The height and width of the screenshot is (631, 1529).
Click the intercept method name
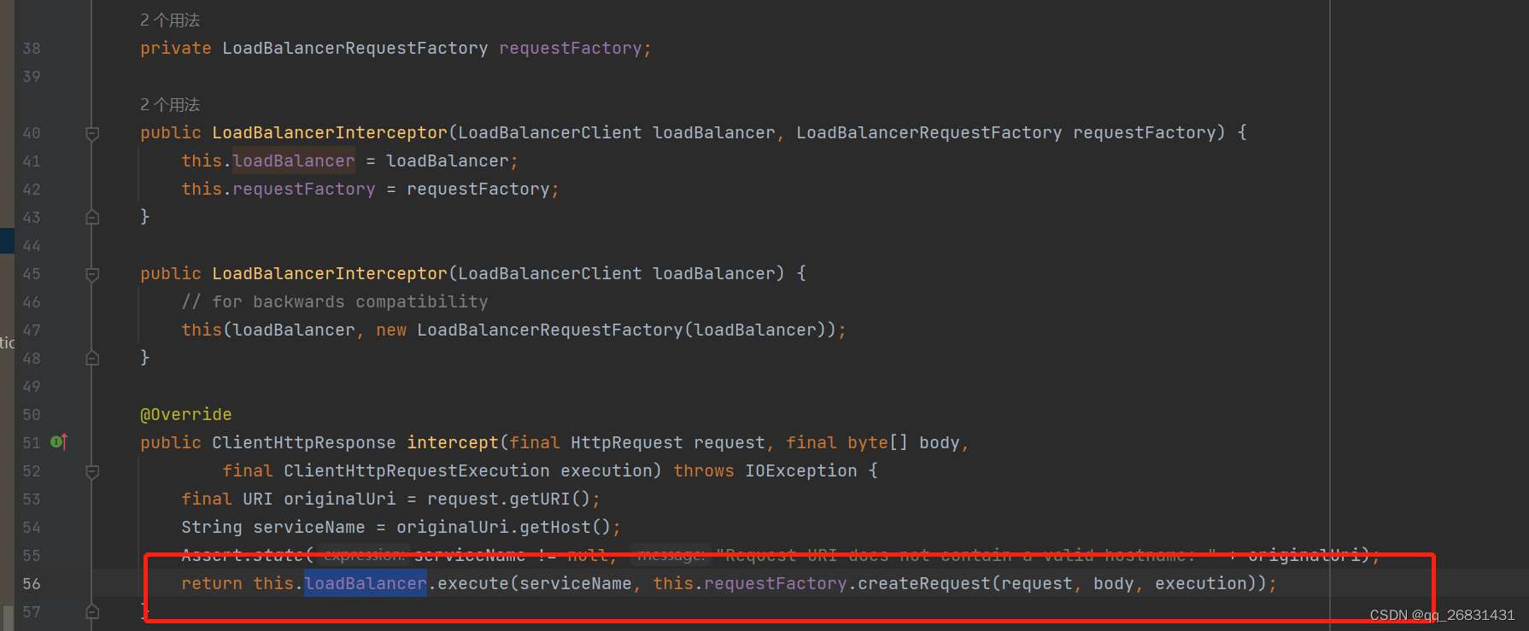coord(453,442)
